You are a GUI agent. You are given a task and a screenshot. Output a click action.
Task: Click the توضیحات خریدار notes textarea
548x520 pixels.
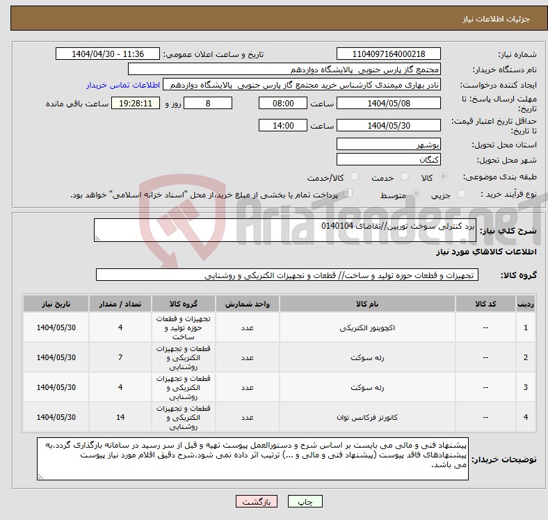tap(252, 459)
